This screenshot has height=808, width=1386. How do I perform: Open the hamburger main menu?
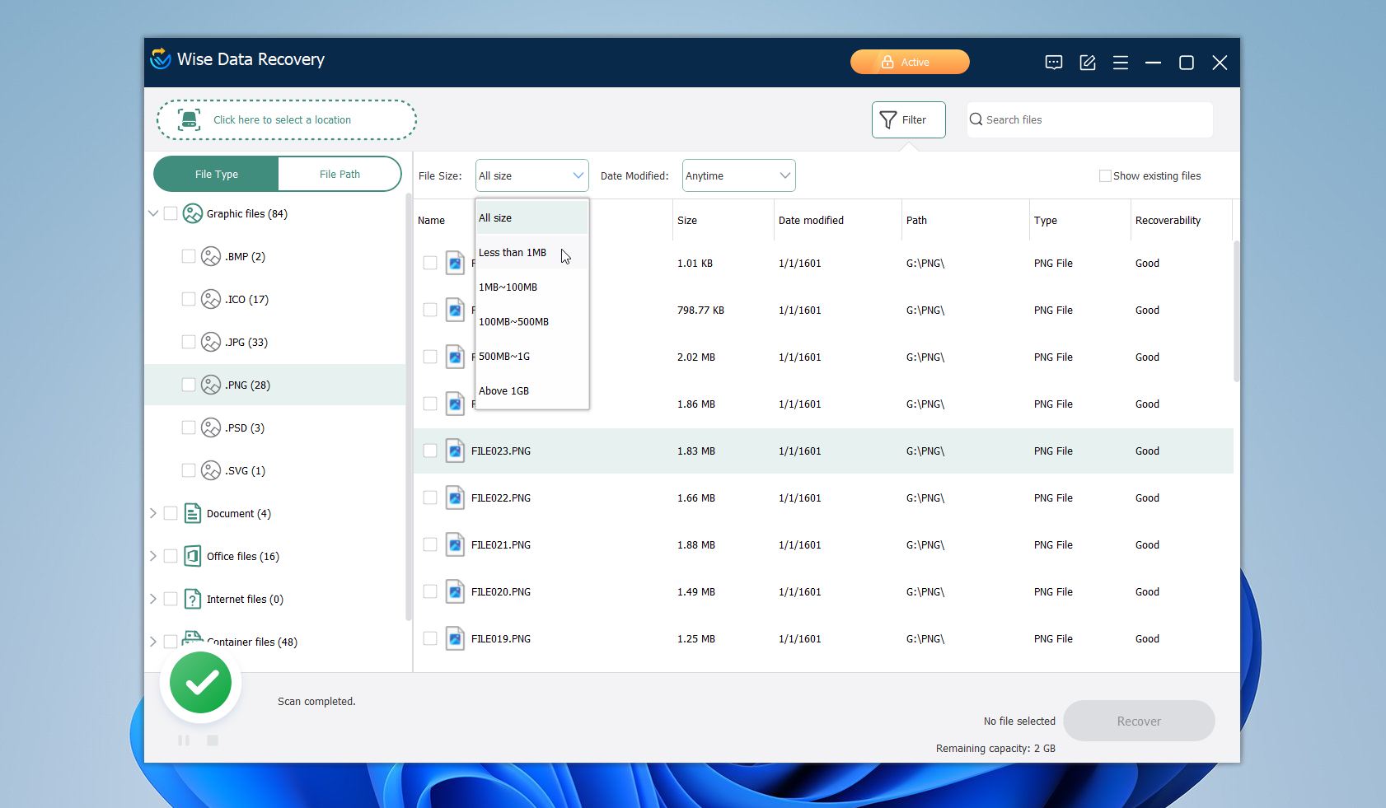point(1121,62)
